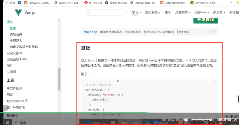The height and width of the screenshot is (125, 239).
Task: Click the 基础 heading anchor
Action: click(86, 48)
